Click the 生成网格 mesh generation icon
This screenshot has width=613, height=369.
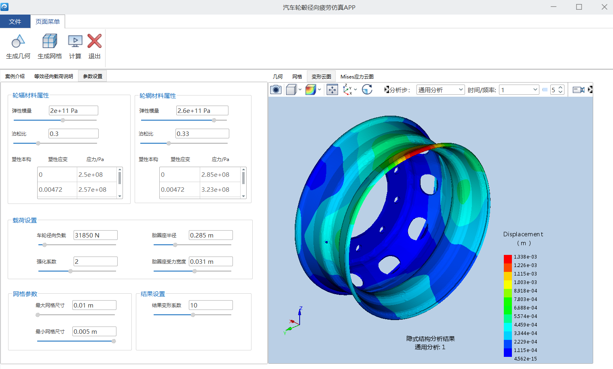(x=50, y=41)
